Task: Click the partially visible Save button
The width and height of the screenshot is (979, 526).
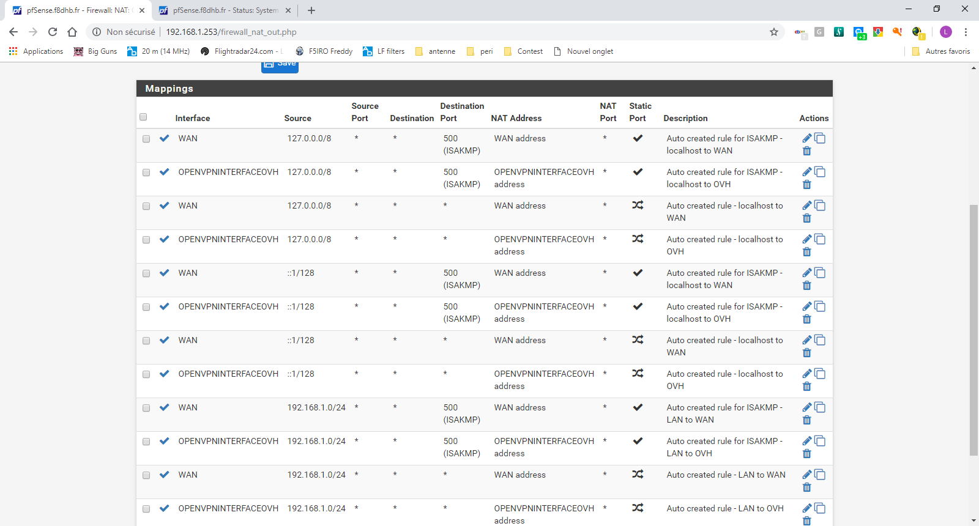Action: 280,66
